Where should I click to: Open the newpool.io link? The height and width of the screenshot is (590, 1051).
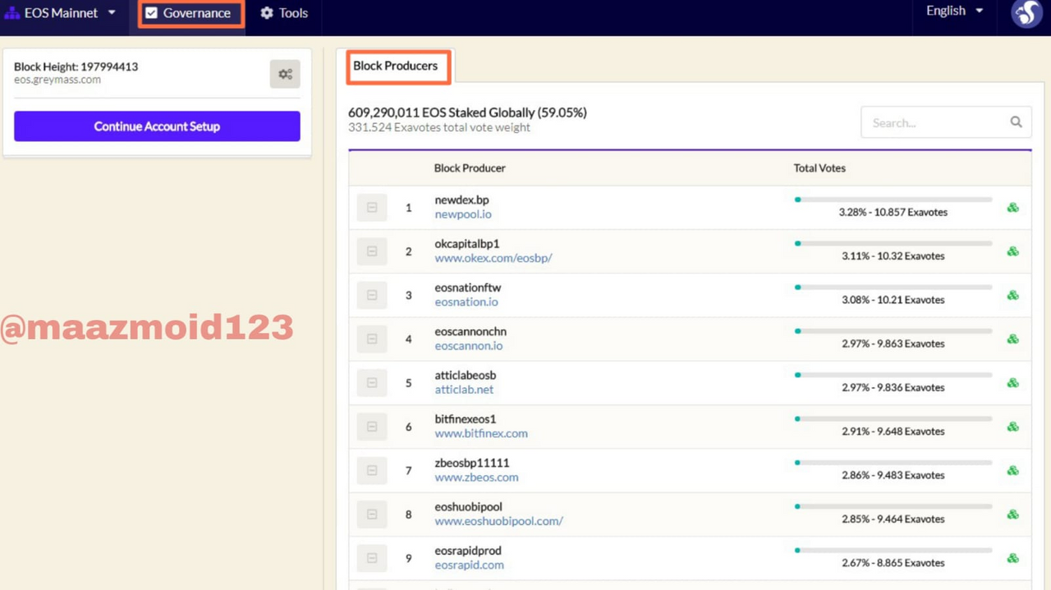coord(463,214)
